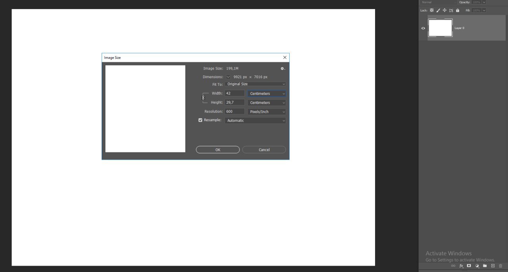Click lock transparent pixels icon
This screenshot has height=272, width=508.
(432, 10)
